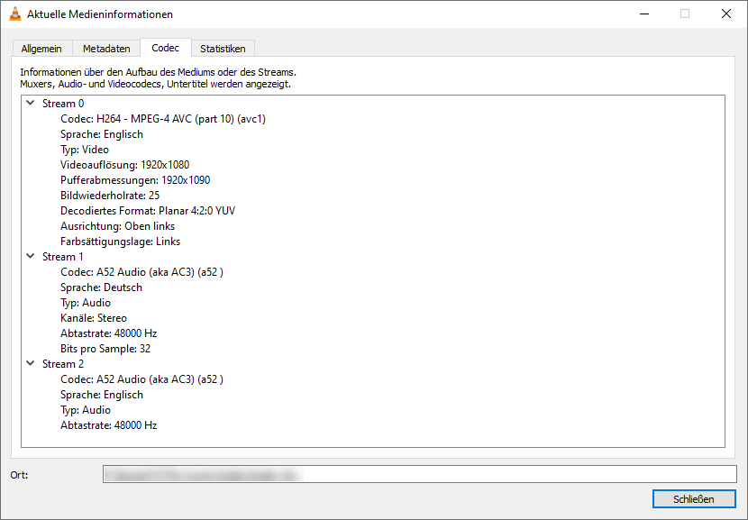The image size is (748, 520).
Task: Close the window with the X button
Action: (x=726, y=14)
